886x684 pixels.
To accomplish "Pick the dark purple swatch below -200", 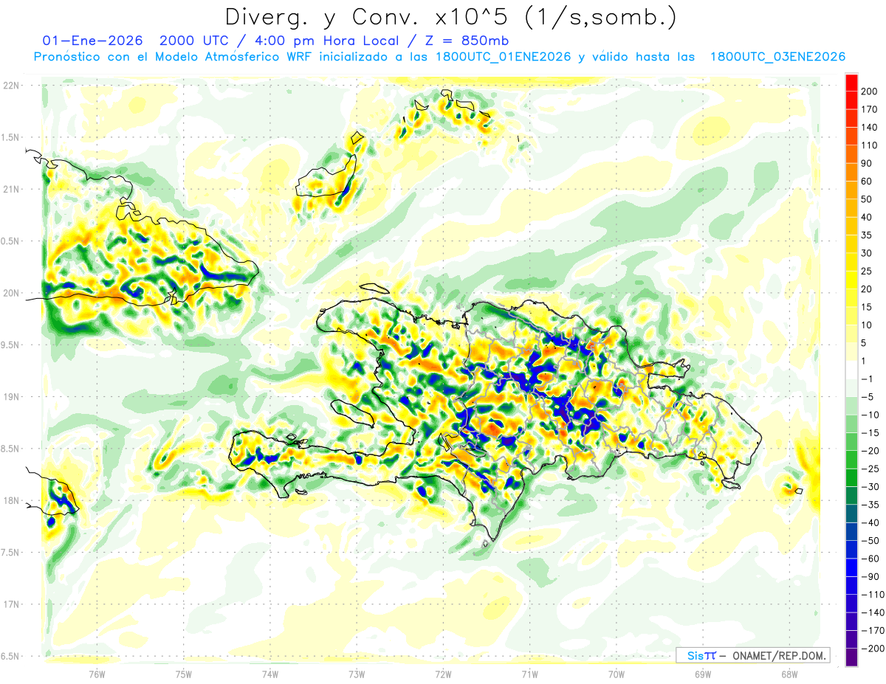I will pos(851,657).
